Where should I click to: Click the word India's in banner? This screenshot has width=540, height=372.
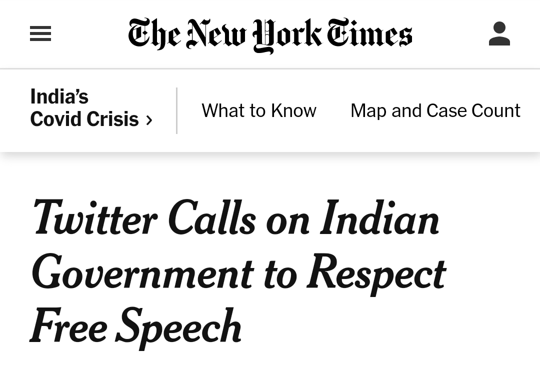59,96
